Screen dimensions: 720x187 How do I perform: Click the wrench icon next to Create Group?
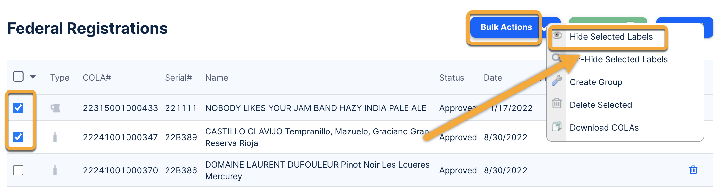point(557,81)
